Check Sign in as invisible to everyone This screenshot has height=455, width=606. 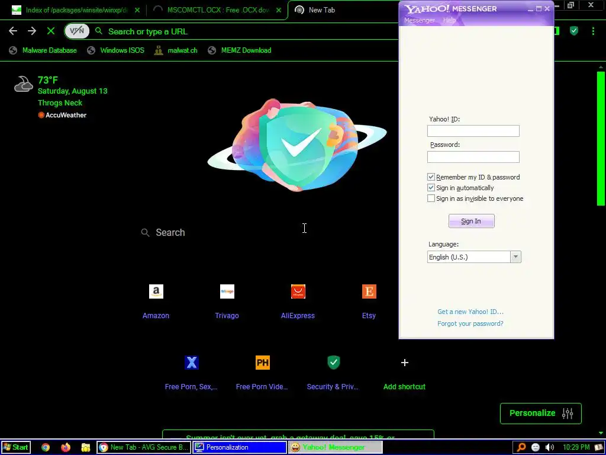coord(431,198)
